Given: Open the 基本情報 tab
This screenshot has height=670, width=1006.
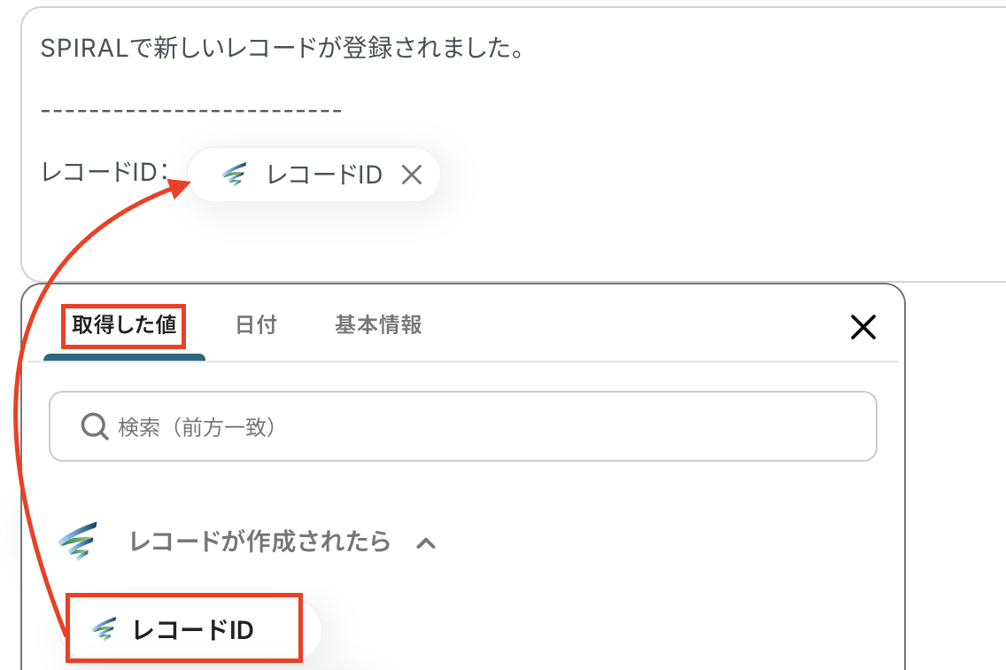Looking at the screenshot, I should click(x=378, y=325).
